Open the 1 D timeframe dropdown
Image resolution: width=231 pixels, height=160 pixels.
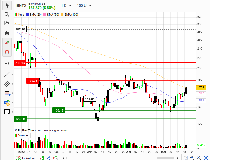(66, 6)
